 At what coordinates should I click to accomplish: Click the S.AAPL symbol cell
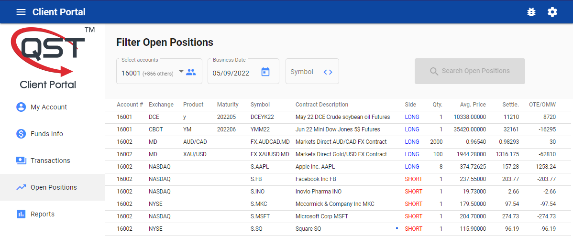coord(260,167)
